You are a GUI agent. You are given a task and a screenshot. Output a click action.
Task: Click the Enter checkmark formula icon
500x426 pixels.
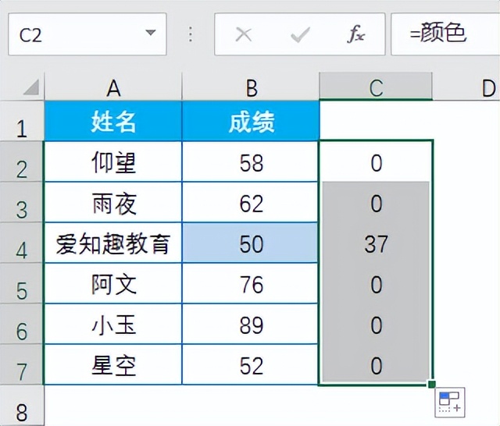pos(300,34)
